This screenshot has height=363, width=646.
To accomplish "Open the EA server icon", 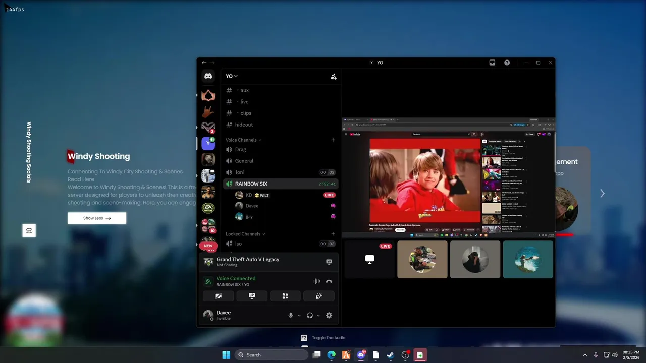I will pos(208,208).
